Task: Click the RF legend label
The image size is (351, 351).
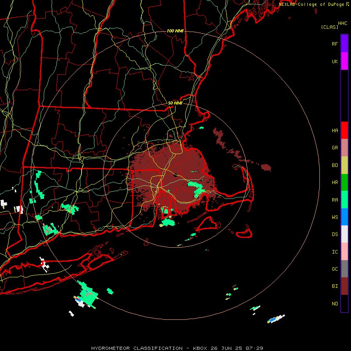Action: pyautogui.click(x=335, y=44)
